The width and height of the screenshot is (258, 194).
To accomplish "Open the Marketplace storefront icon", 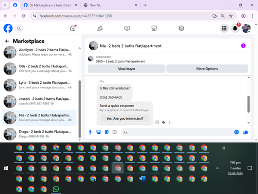I will (x=154, y=28).
